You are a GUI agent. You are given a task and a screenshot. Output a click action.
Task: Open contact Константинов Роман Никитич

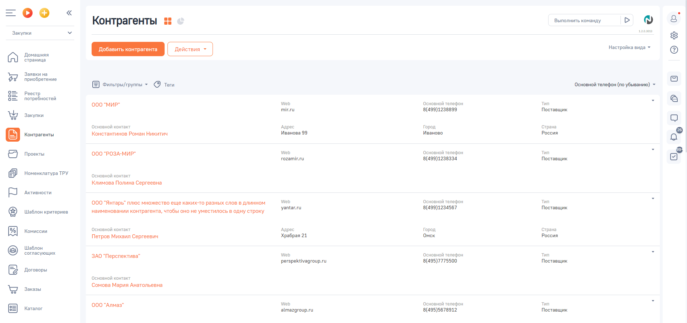(x=130, y=134)
